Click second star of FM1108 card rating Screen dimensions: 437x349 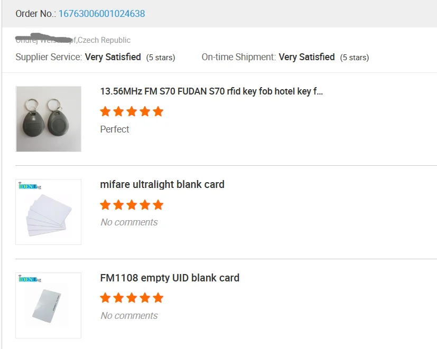(x=118, y=298)
